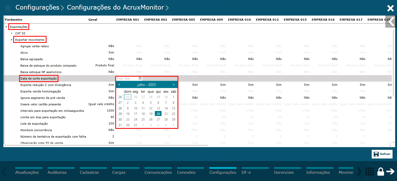Click Geral value Igual vale crédito
397x181 pixels.
coord(101,104)
